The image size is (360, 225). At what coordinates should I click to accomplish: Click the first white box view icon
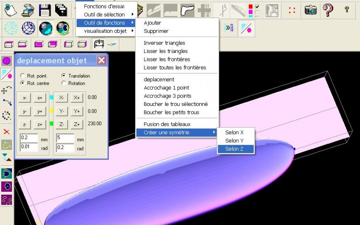(x=9, y=44)
